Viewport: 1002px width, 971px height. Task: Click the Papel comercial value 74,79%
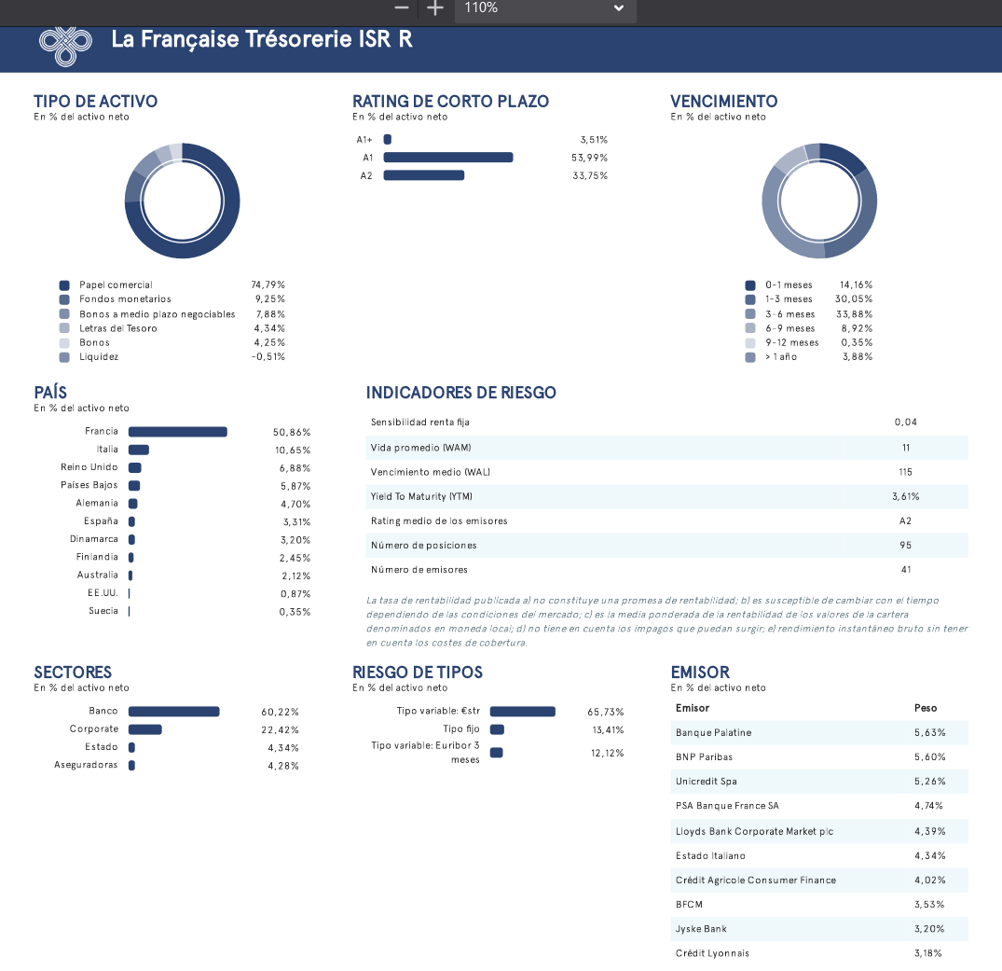(x=268, y=285)
